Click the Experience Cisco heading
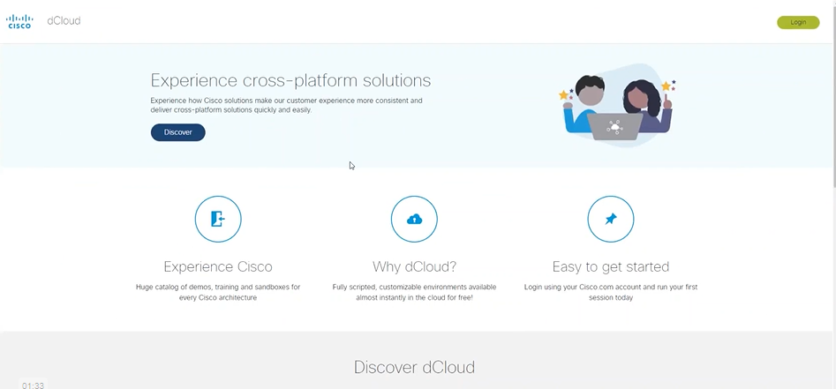This screenshot has height=389, width=836. [218, 266]
